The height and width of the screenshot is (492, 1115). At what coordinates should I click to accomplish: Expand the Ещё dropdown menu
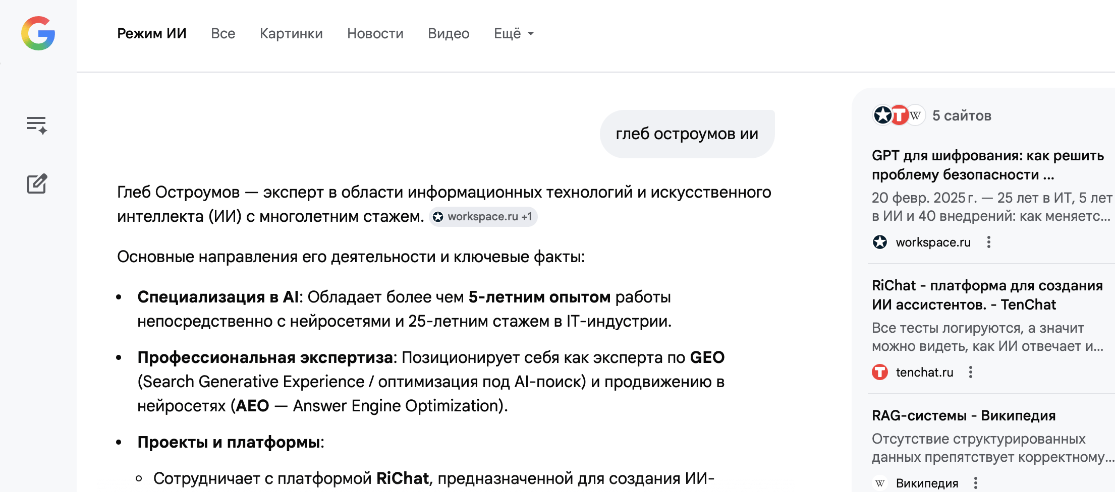pos(514,34)
